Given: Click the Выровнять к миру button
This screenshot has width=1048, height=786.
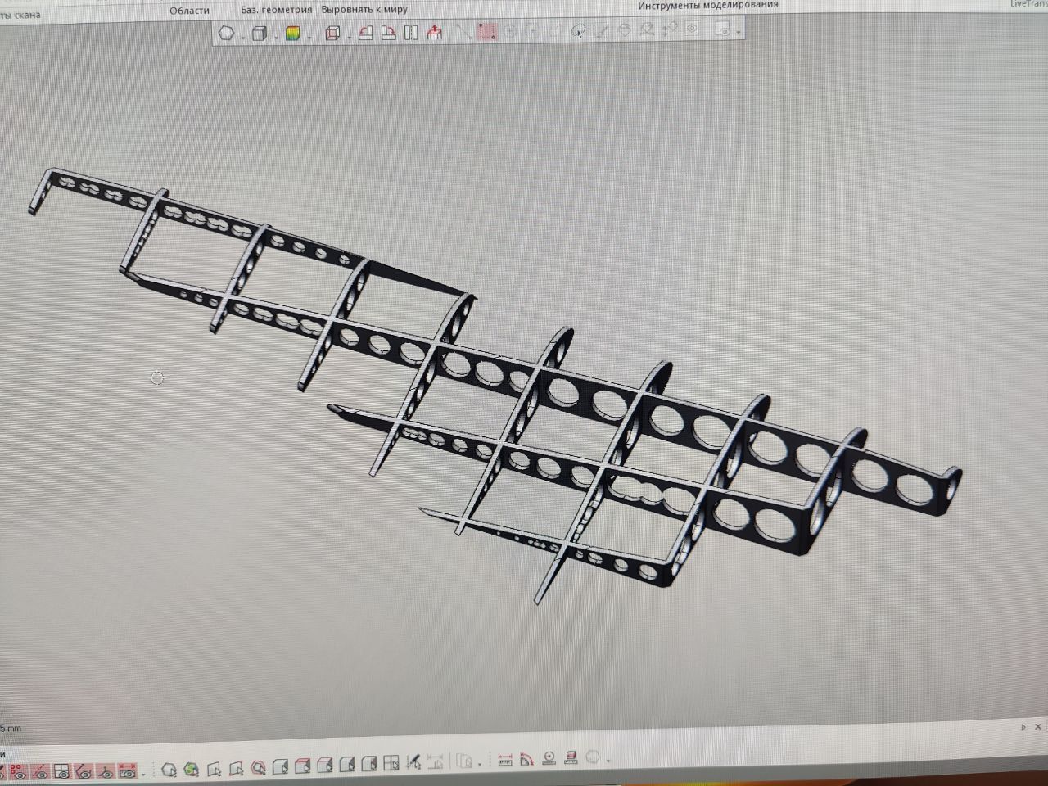Looking at the screenshot, I should pyautogui.click(x=364, y=10).
